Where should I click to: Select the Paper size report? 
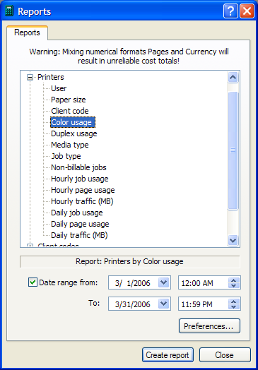[69, 100]
